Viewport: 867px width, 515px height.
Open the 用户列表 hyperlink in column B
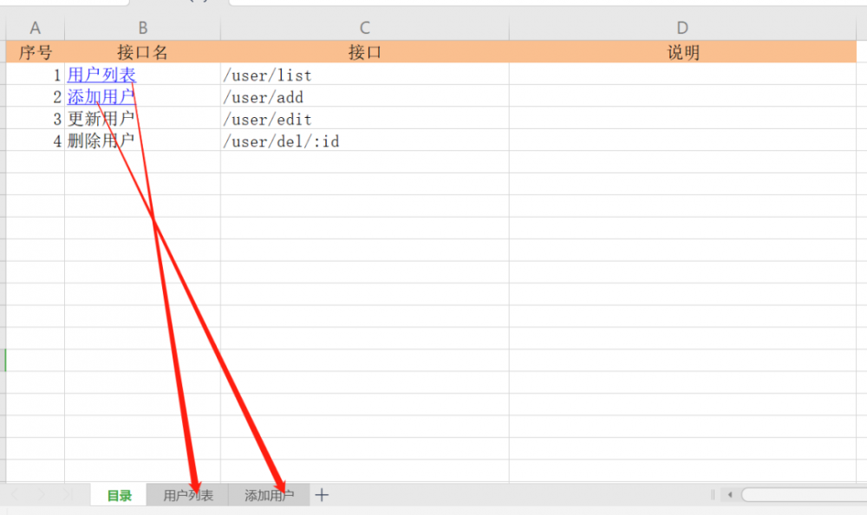101,75
